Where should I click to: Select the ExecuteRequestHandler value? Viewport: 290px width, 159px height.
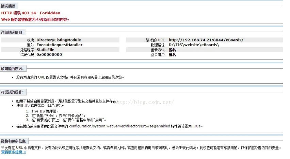(x=59, y=45)
